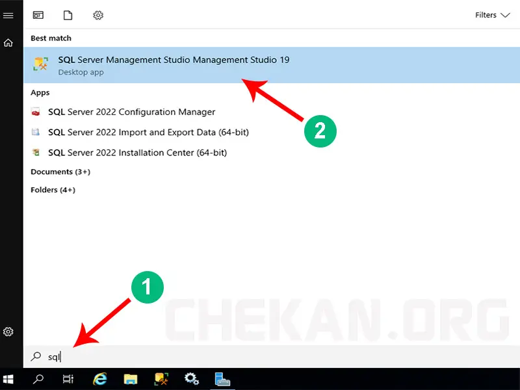
Task: Focus the search box containing sql
Action: 272,357
